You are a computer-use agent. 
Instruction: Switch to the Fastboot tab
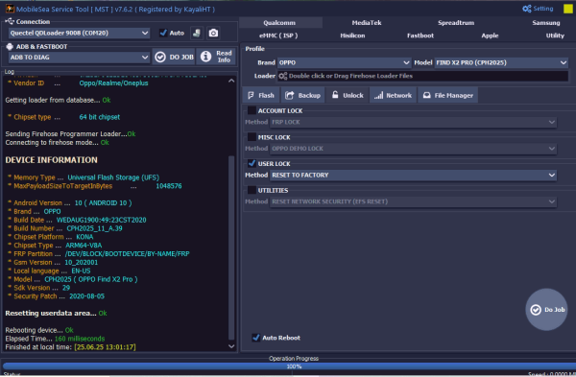[x=420, y=35]
